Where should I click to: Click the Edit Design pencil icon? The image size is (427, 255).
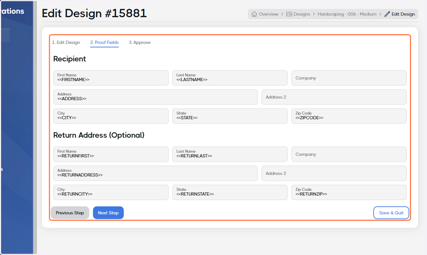coord(387,14)
